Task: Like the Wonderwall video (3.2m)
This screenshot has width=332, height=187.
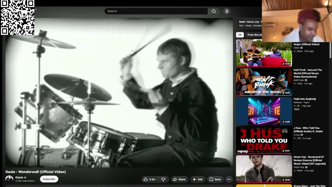Action: tap(149, 179)
